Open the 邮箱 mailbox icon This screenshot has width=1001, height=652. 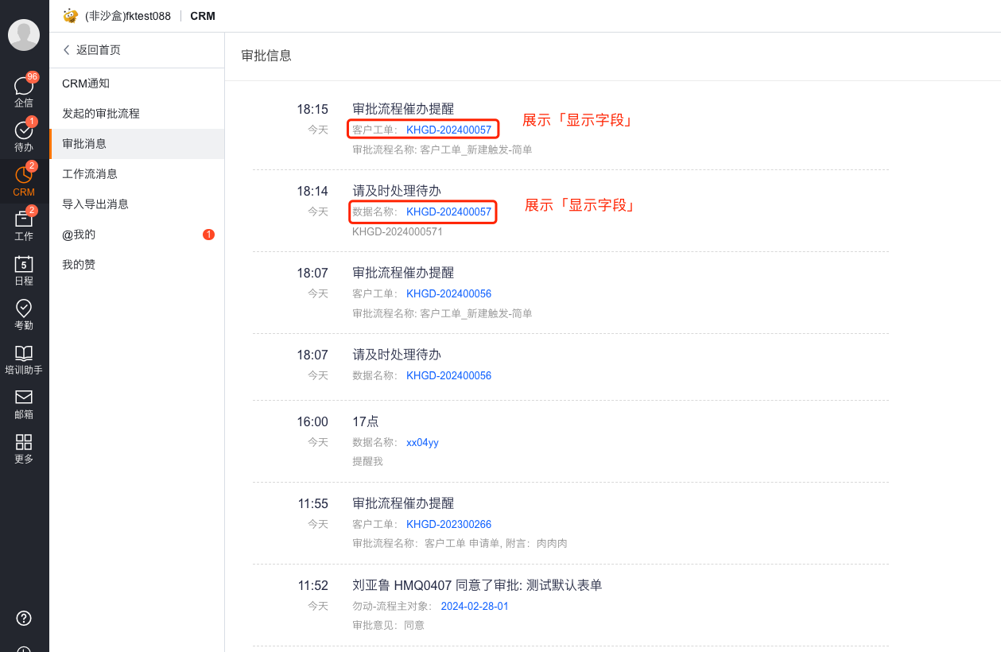point(23,404)
